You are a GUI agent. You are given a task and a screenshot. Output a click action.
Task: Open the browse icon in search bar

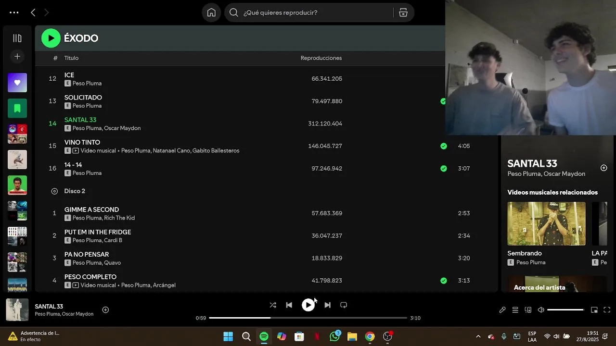pos(403,12)
